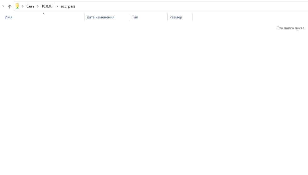
Task: Go up one folder level
Action: [10, 7]
